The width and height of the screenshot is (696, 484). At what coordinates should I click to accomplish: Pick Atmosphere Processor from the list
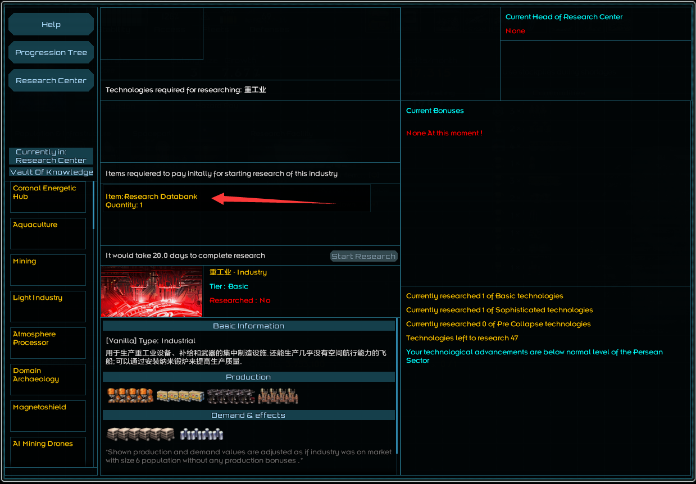point(48,343)
